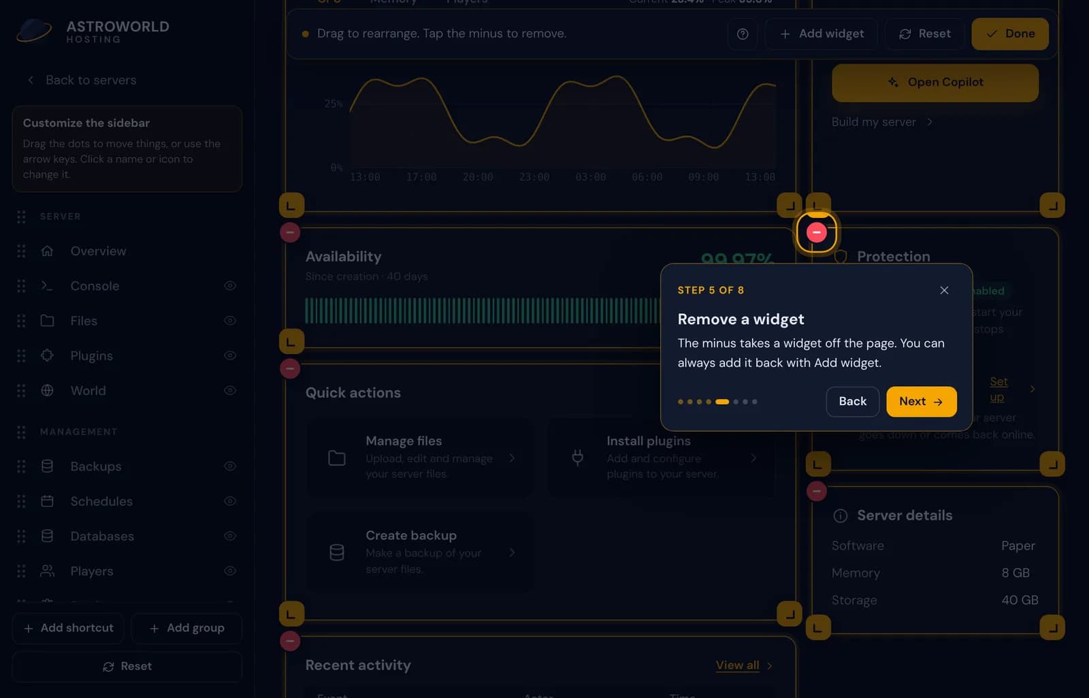
Task: Select Players sidebar item label
Action: [92, 571]
